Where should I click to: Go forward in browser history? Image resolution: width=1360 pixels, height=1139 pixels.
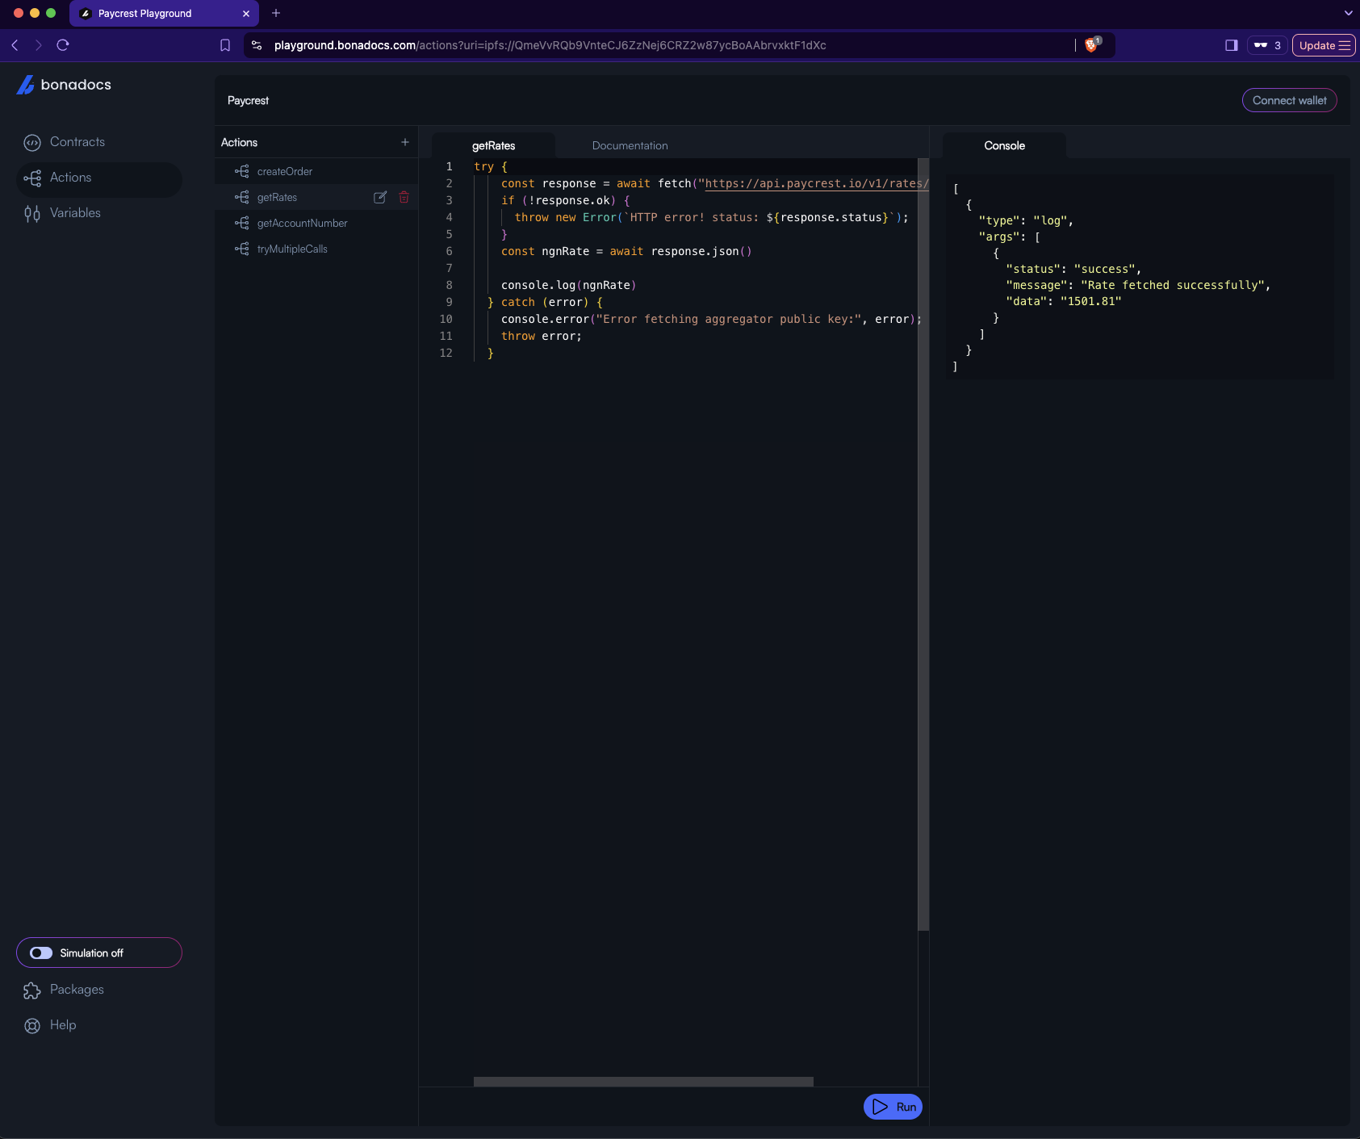point(38,45)
